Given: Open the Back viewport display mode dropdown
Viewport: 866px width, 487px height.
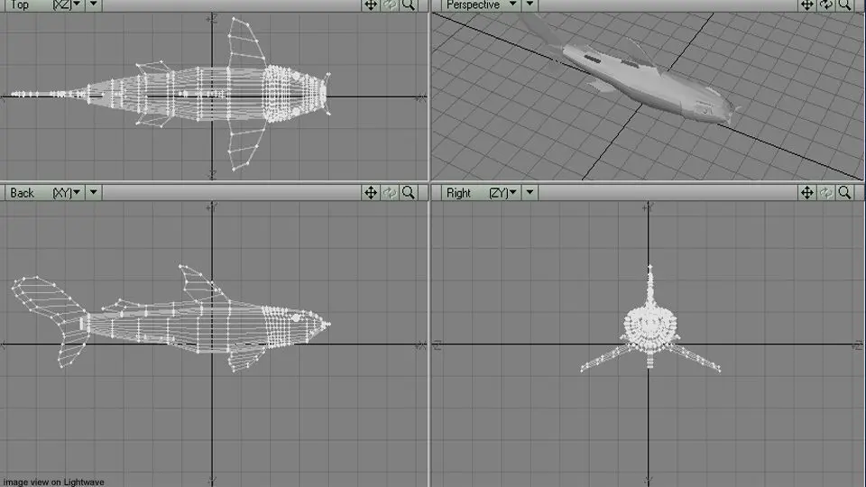Looking at the screenshot, I should pos(93,192).
